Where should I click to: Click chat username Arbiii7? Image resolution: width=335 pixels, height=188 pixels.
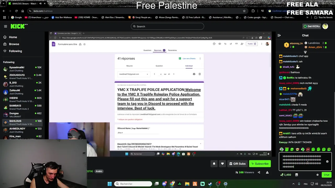pyautogui.click(x=287, y=133)
